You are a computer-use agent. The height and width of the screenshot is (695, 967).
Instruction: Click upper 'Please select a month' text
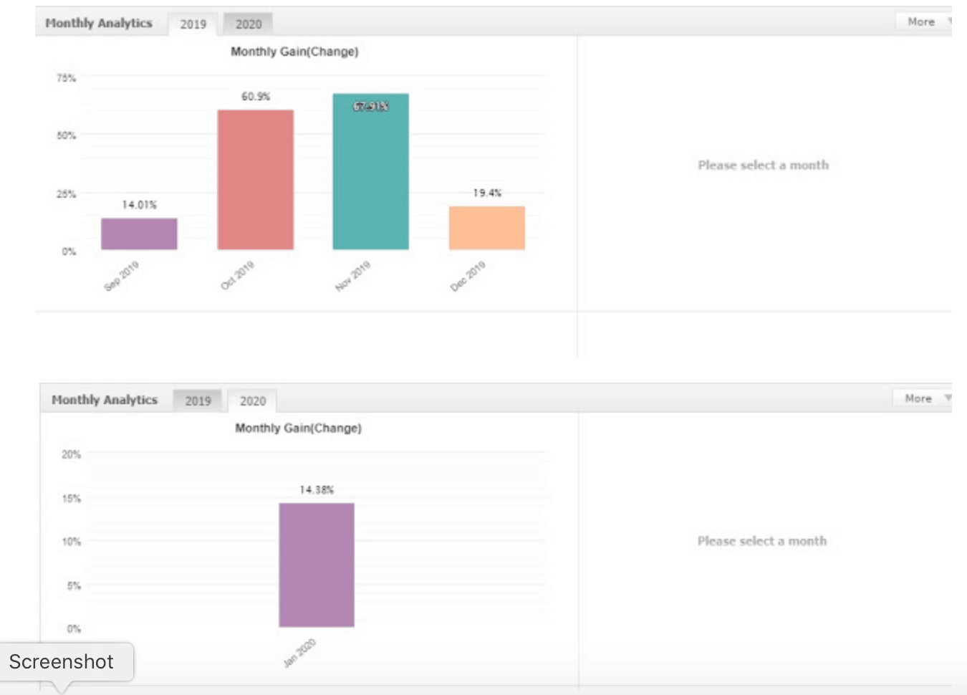(x=764, y=165)
